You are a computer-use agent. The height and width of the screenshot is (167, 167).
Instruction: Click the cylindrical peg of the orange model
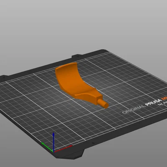click(103, 104)
